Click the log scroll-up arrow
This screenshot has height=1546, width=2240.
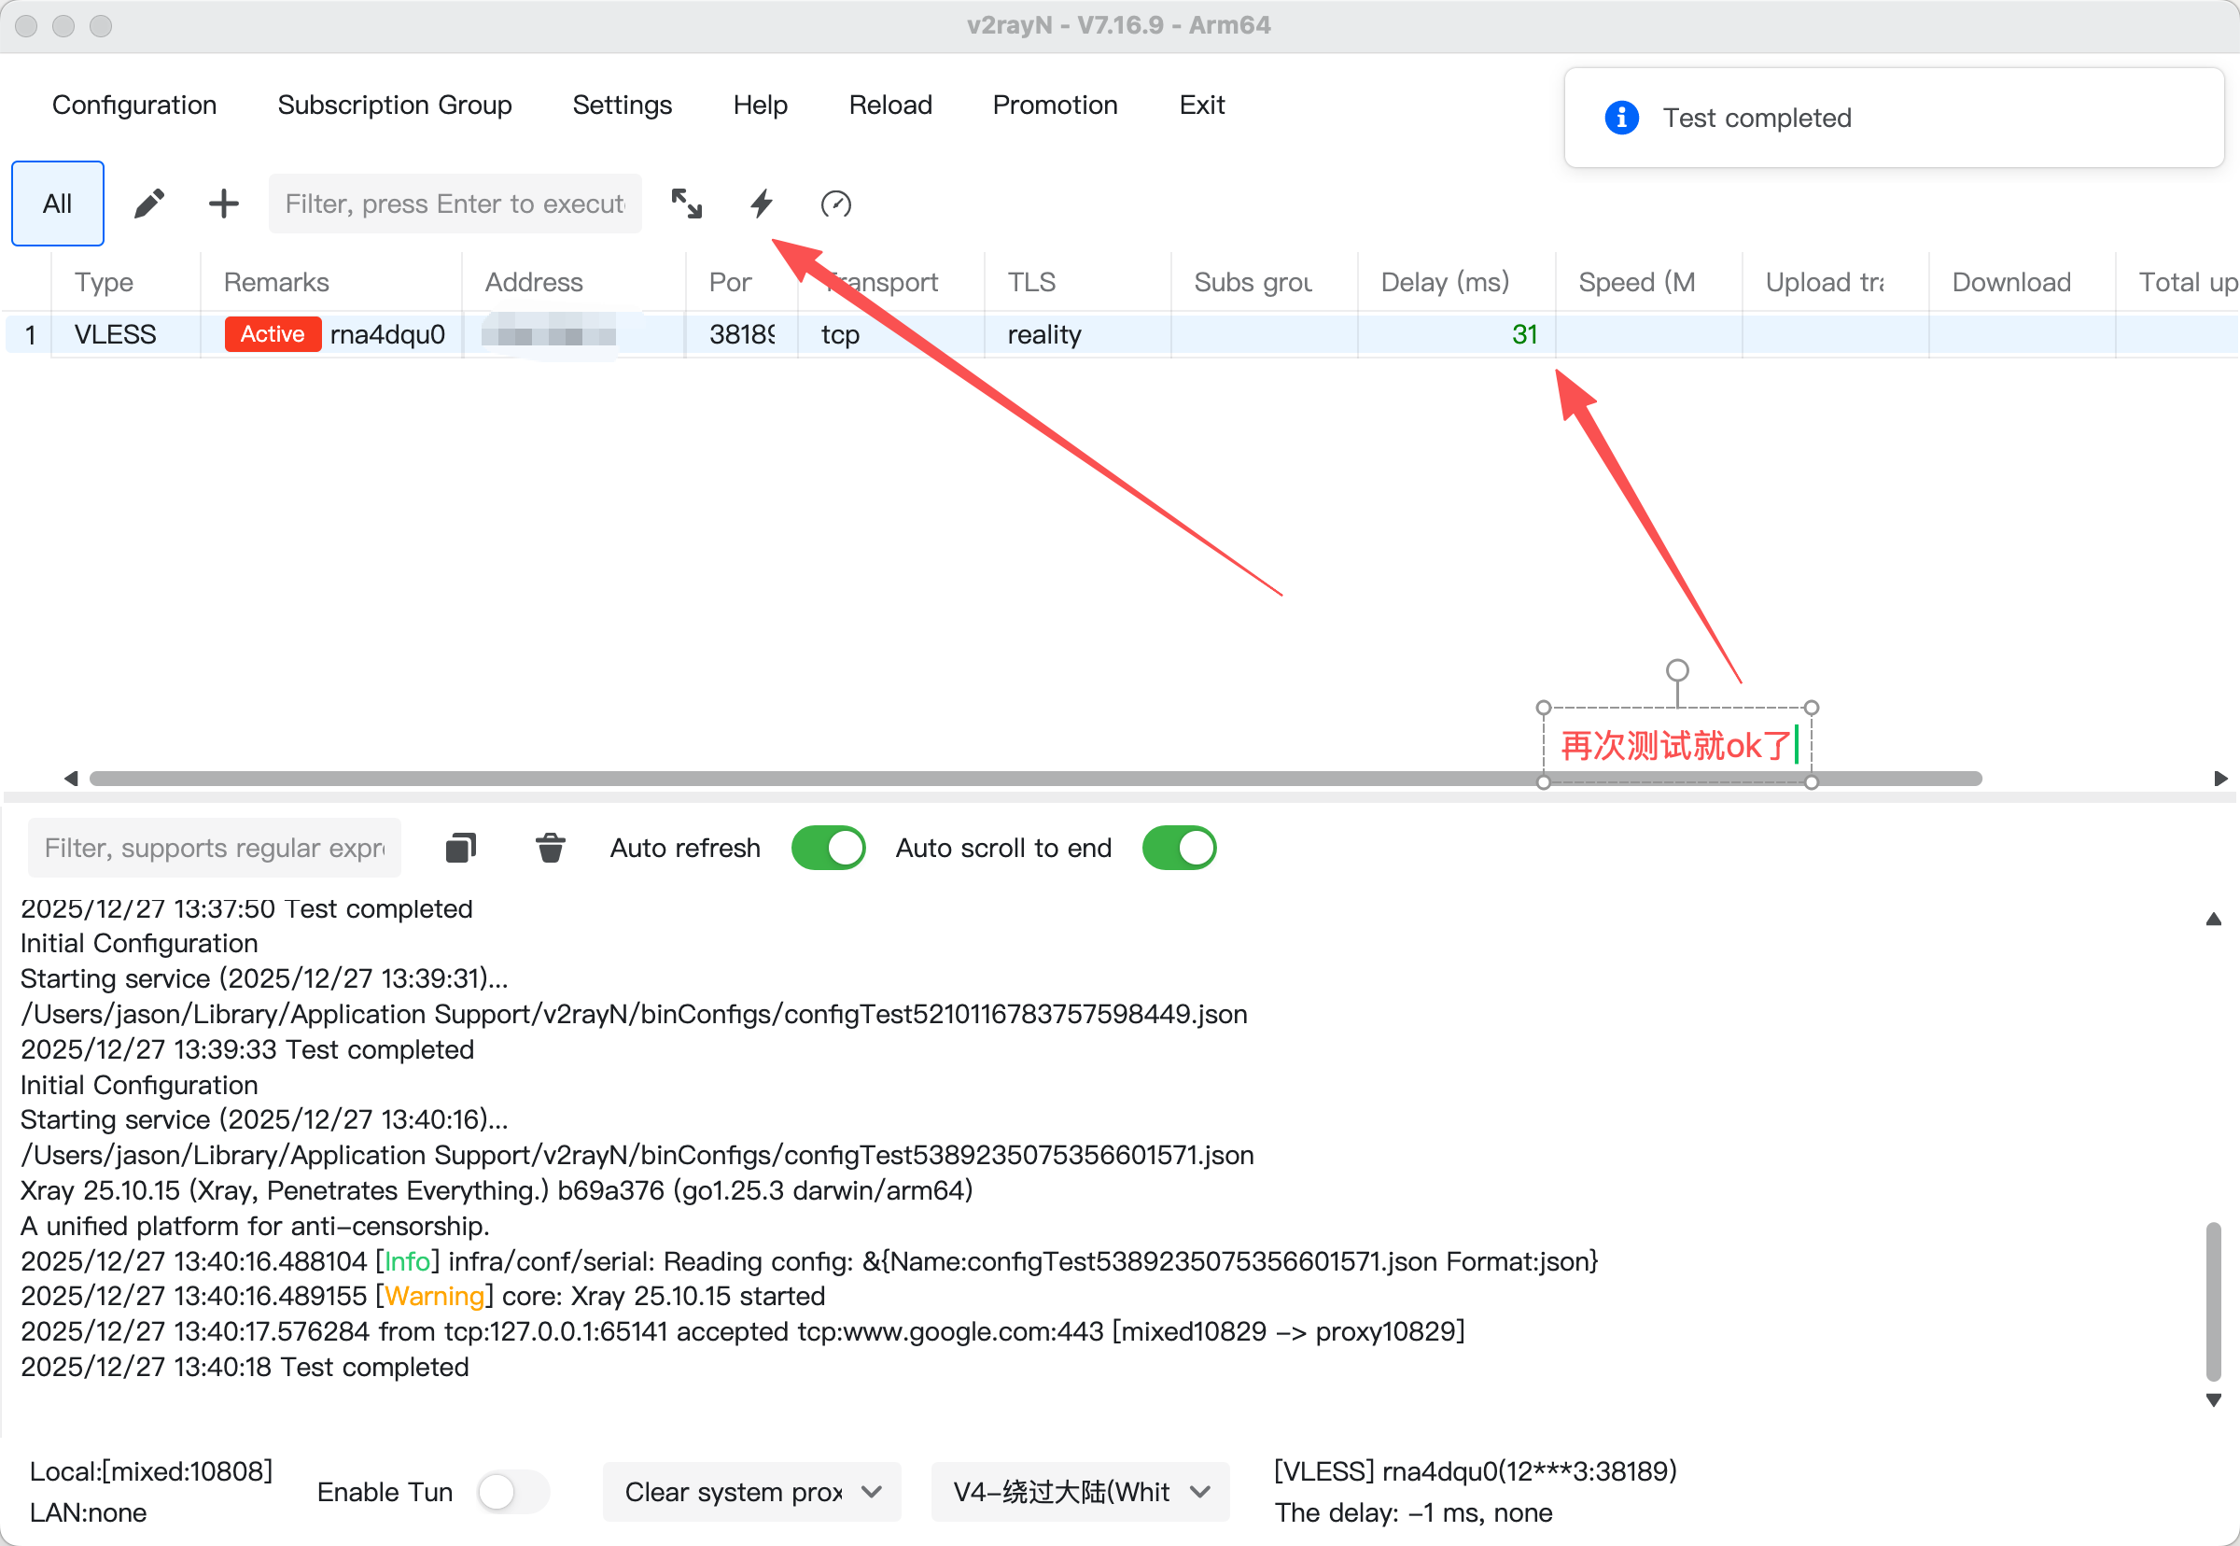pyautogui.click(x=2214, y=919)
